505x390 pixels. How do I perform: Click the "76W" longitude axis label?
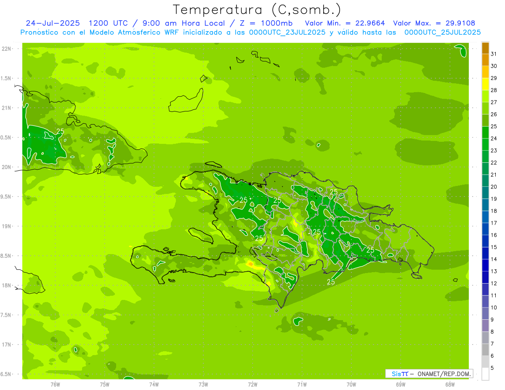[55, 385]
